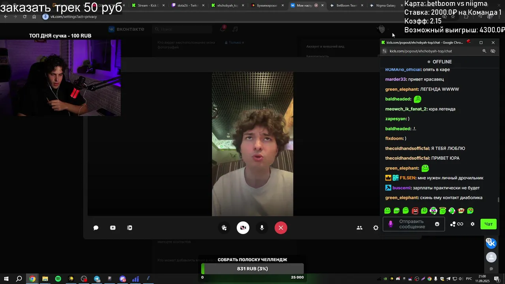Click the webcam overlay thumbnail
Viewport: 505px width, 284px height.
tap(60, 78)
